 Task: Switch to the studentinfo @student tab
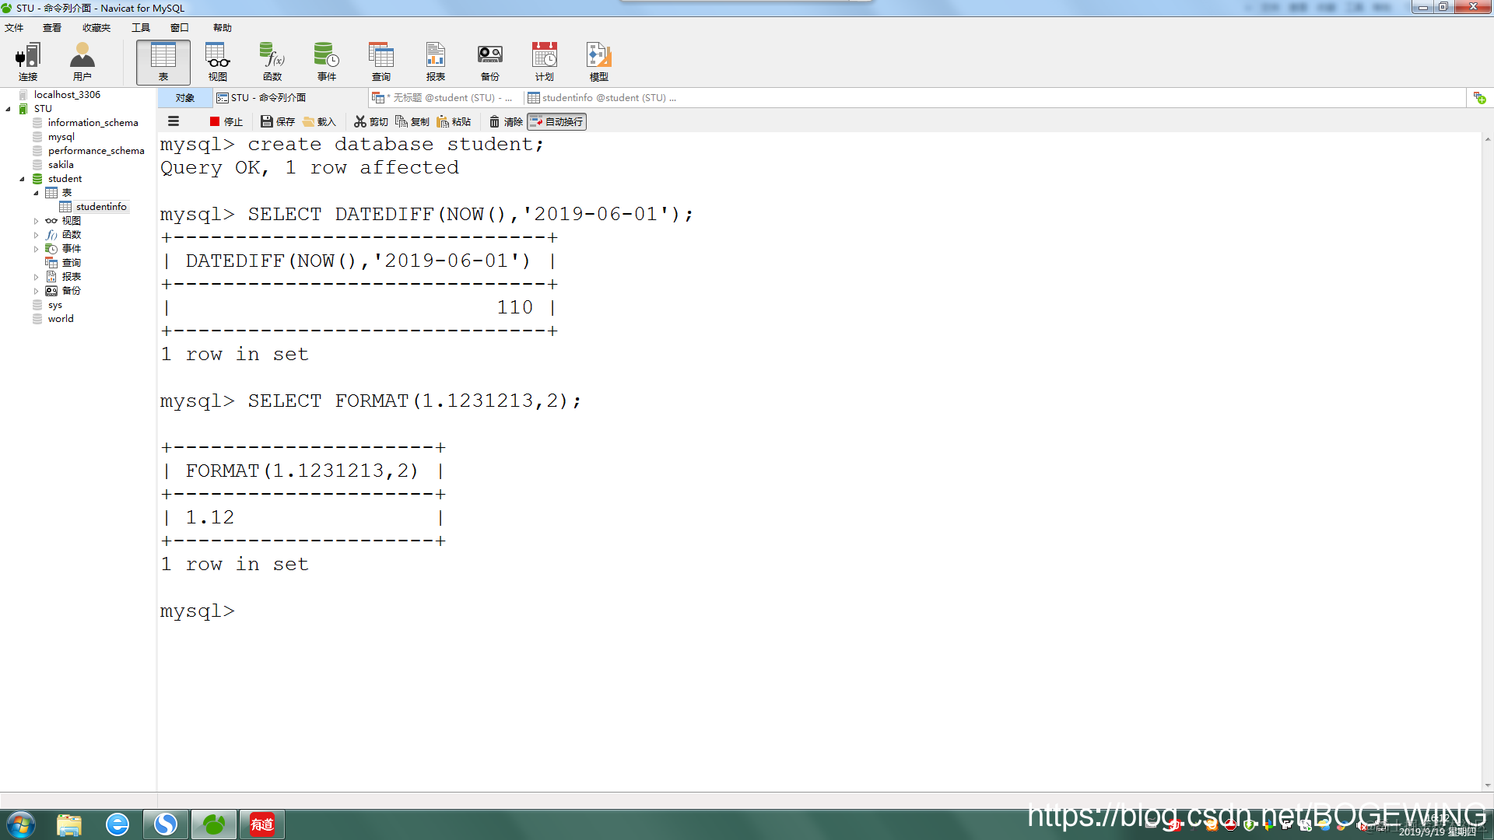601,98
